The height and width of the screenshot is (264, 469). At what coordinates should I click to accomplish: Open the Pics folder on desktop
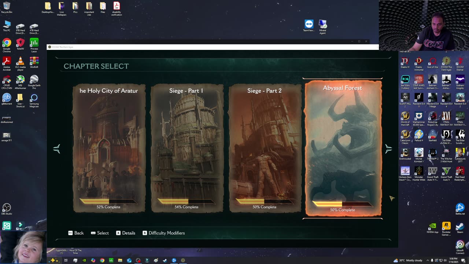(x=75, y=8)
